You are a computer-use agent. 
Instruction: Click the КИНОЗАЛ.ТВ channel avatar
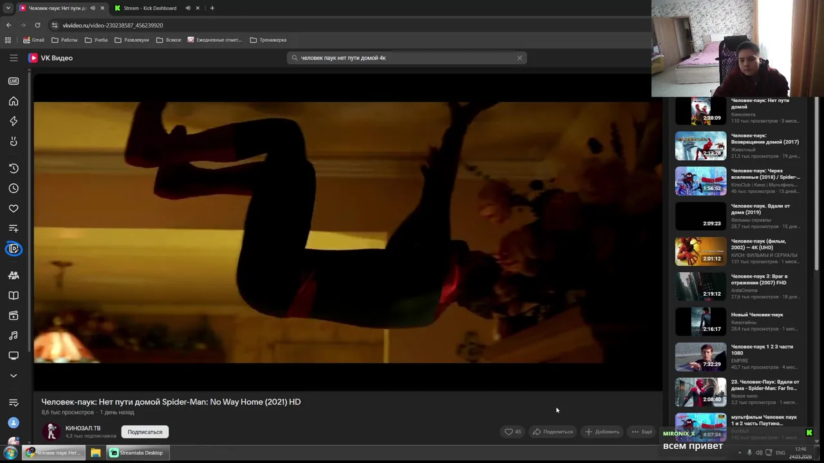pyautogui.click(x=51, y=431)
